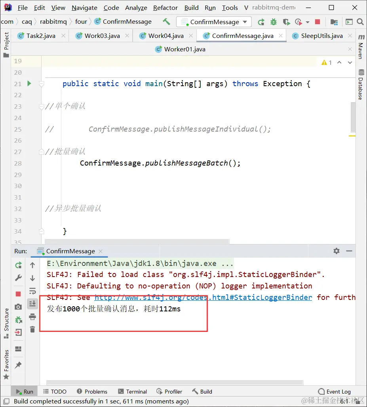Click the editor vertical scrollbar thumb
367x407 pixels.
(x=353, y=117)
